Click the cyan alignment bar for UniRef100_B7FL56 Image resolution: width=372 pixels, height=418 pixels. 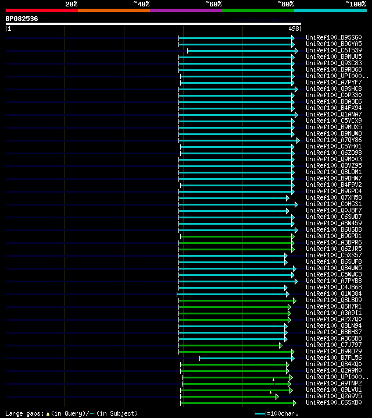[x=247, y=358]
